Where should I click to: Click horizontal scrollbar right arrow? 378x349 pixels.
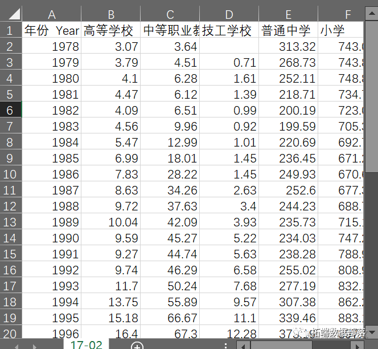click(358, 346)
